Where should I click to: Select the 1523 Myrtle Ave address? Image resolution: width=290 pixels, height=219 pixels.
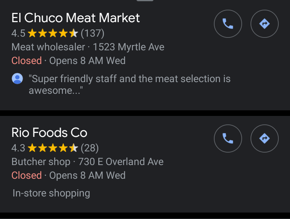(128, 47)
